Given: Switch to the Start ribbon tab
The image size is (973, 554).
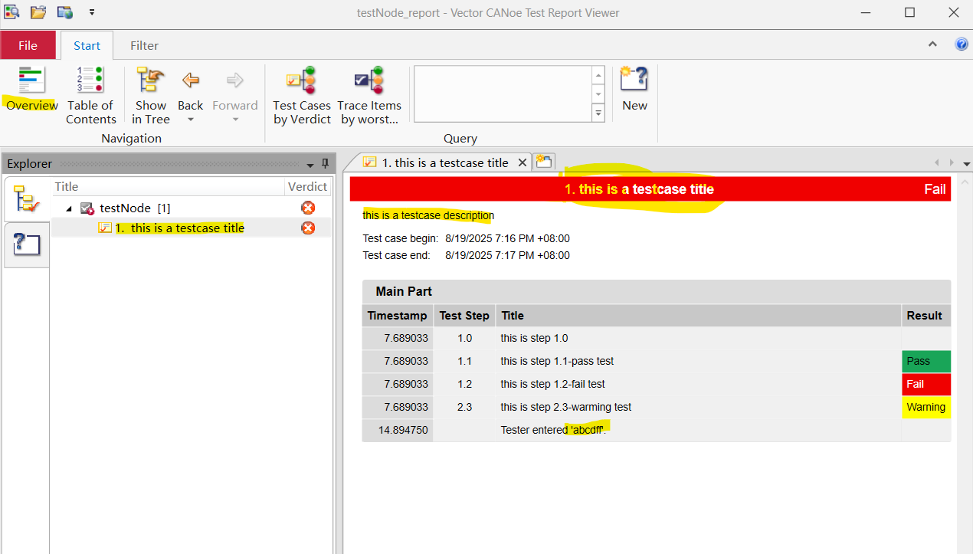Looking at the screenshot, I should (87, 45).
